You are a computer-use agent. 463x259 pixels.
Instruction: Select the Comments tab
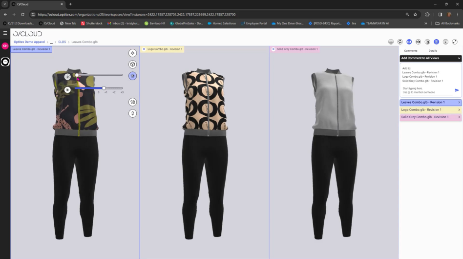click(x=411, y=51)
